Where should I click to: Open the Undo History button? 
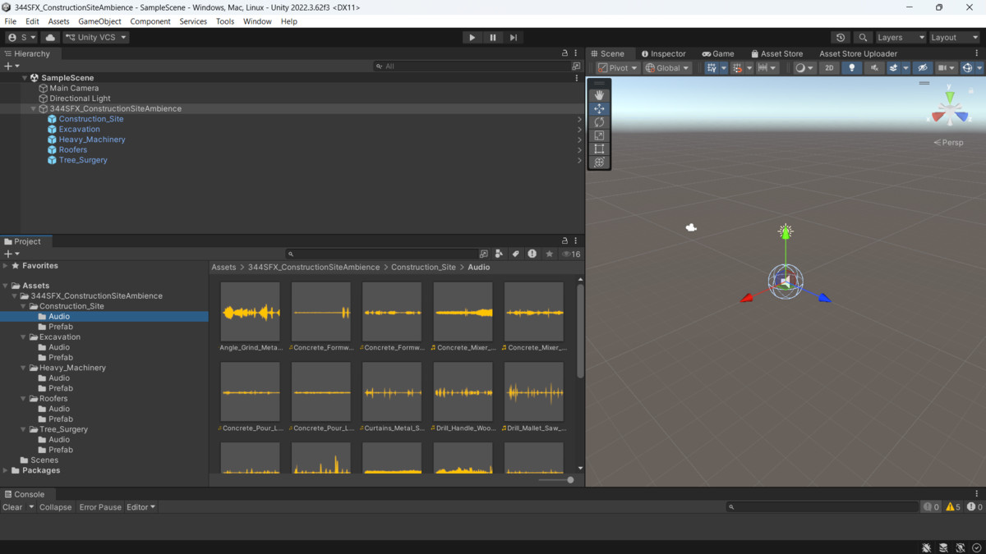click(x=840, y=38)
